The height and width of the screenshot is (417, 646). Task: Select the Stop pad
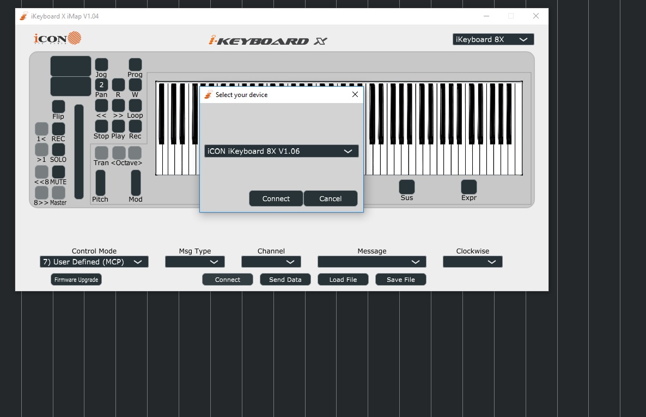101,126
